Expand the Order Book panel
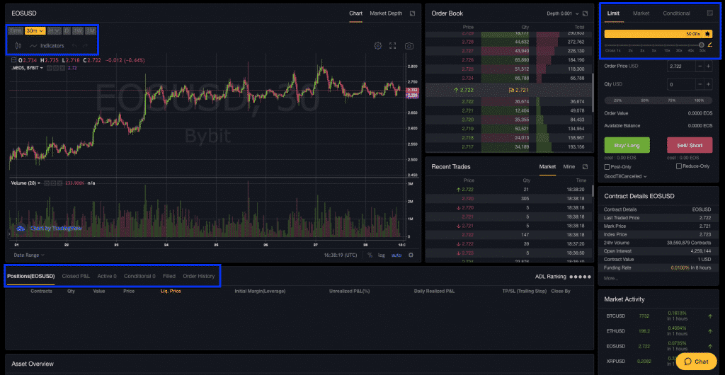Image resolution: width=725 pixels, height=375 pixels. point(586,13)
